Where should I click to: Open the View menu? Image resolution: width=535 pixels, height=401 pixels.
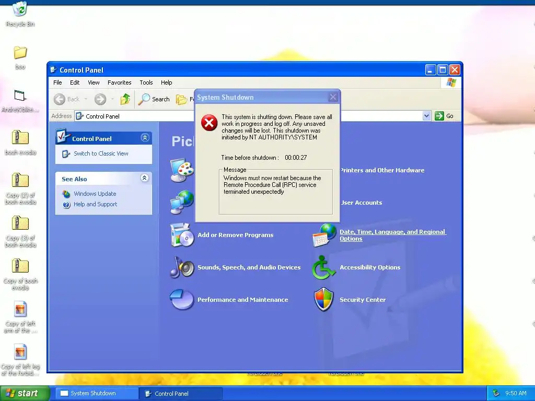tap(94, 82)
